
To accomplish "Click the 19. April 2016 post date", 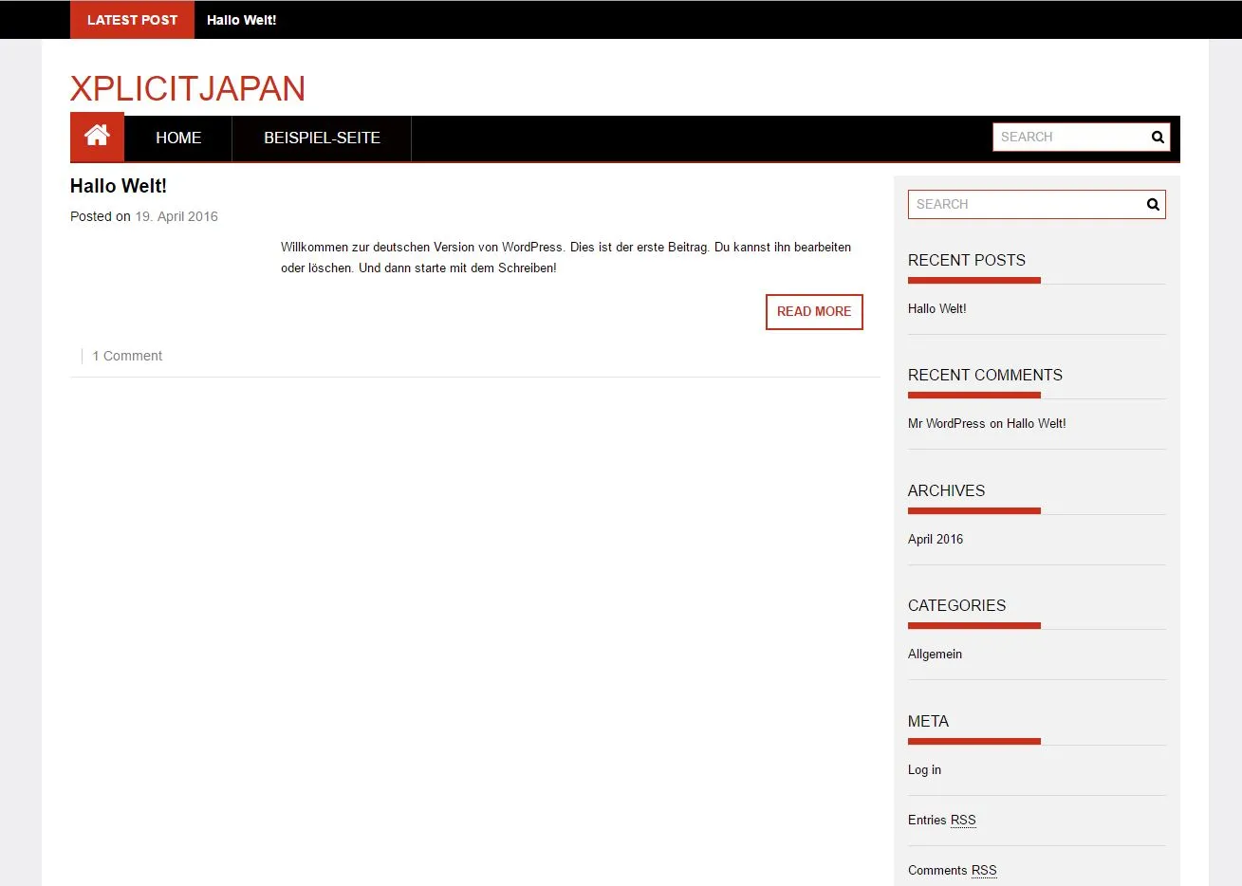I will pyautogui.click(x=176, y=216).
